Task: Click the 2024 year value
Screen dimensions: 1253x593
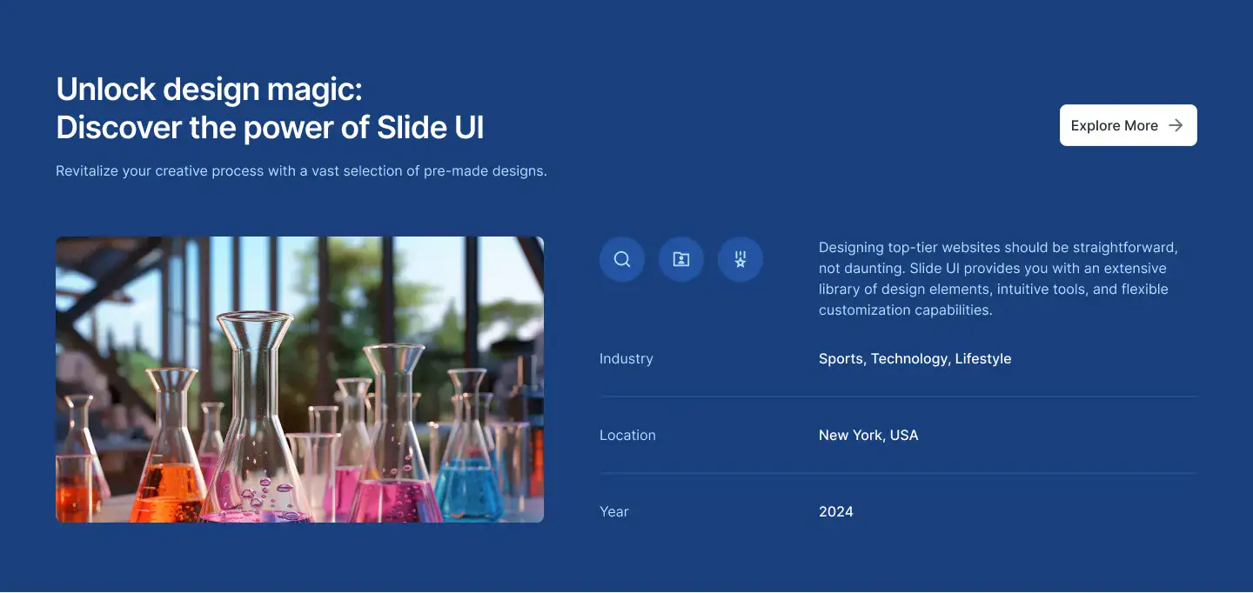Action: pyautogui.click(x=835, y=511)
